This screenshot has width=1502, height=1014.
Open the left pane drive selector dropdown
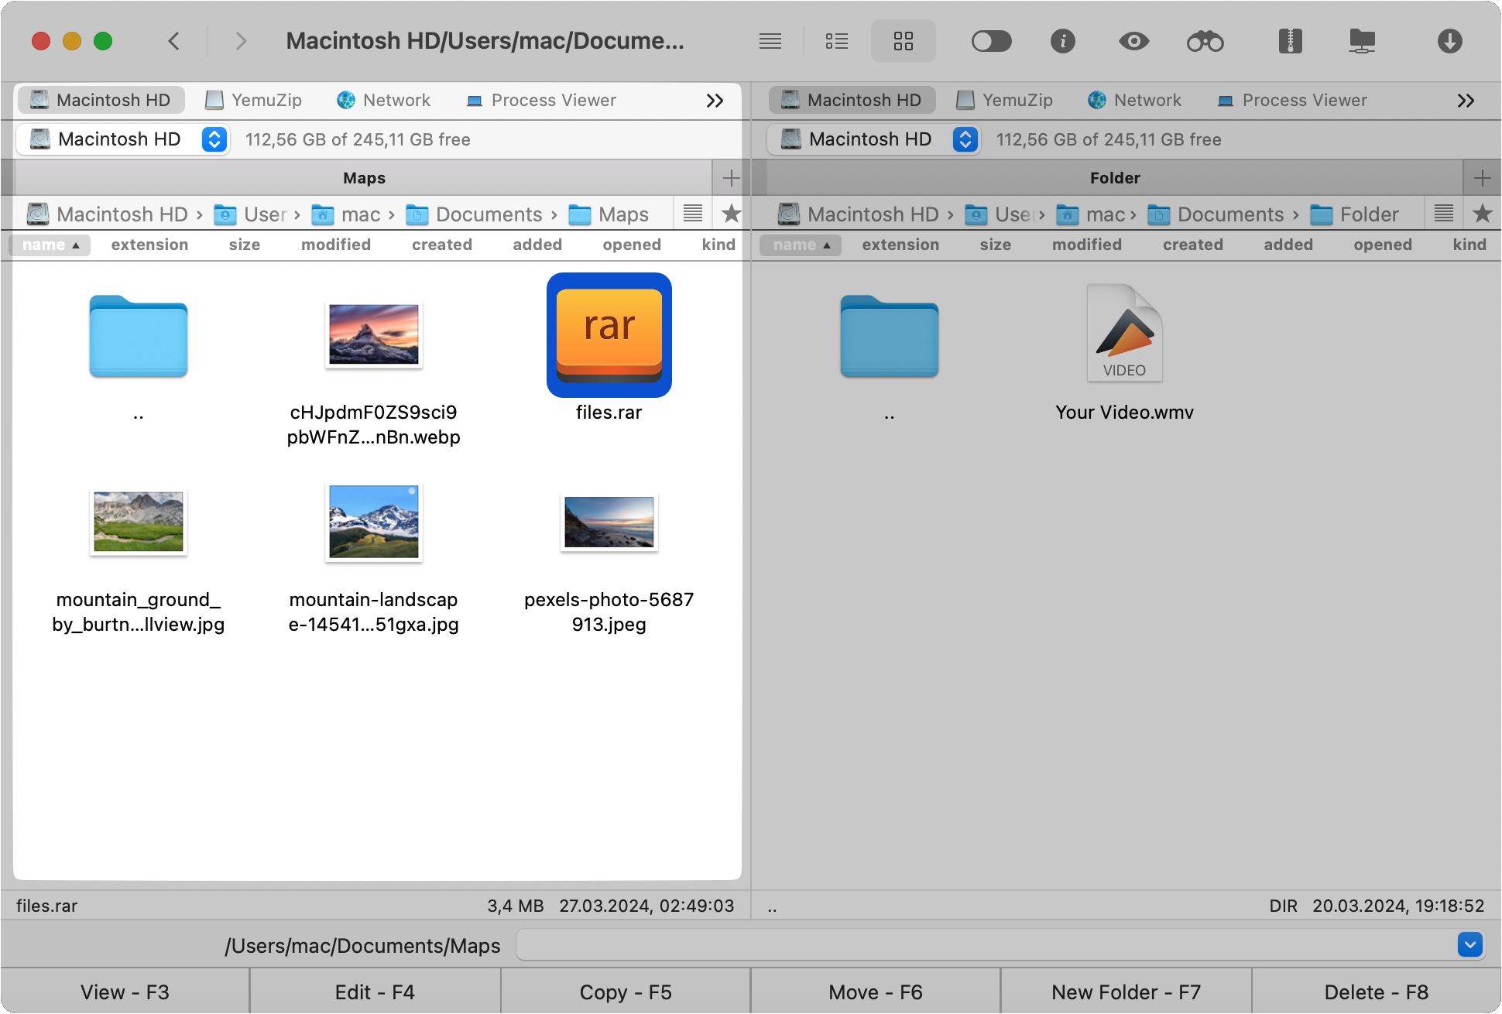pos(214,139)
